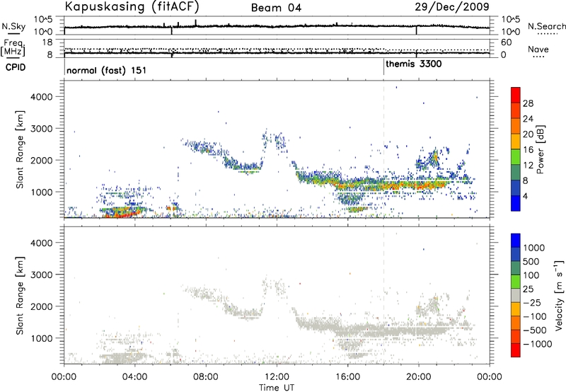Viewport: 566px width, 392px height.
Task: Click the 'Power [dB]' colorbar title
Action: [x=540, y=149]
